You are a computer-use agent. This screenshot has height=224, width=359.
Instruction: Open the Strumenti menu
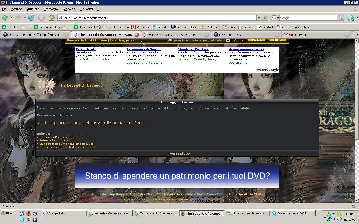(x=86, y=9)
